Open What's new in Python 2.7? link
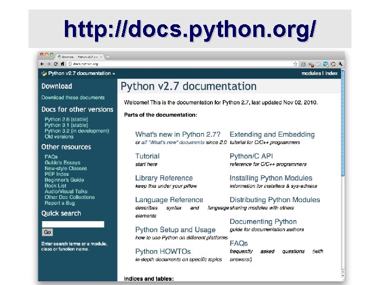Image resolution: width=380 pixels, height=285 pixels. click(178, 134)
